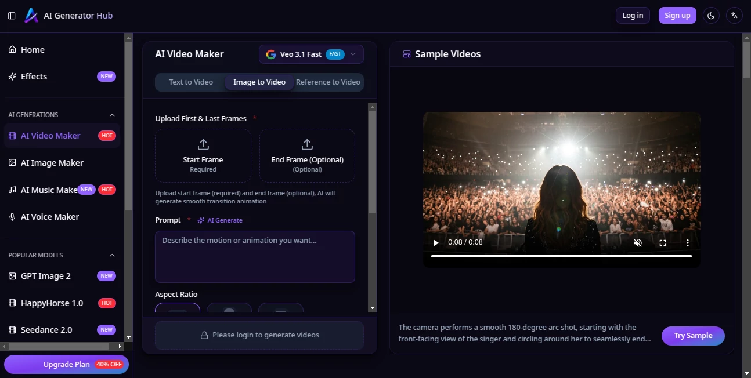Open the GPT Image 2 model
751x378 pixels.
(62, 276)
